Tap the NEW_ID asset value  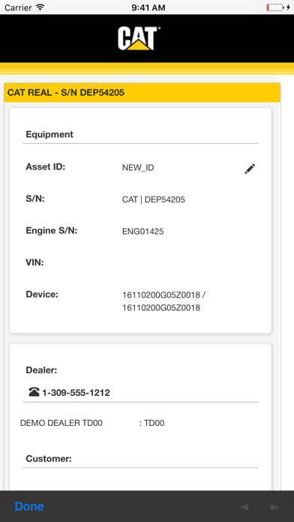coord(138,168)
